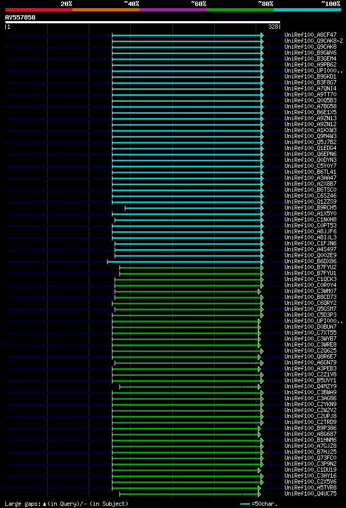Pick the UniRef100_B6TL41 entry

tap(310, 172)
